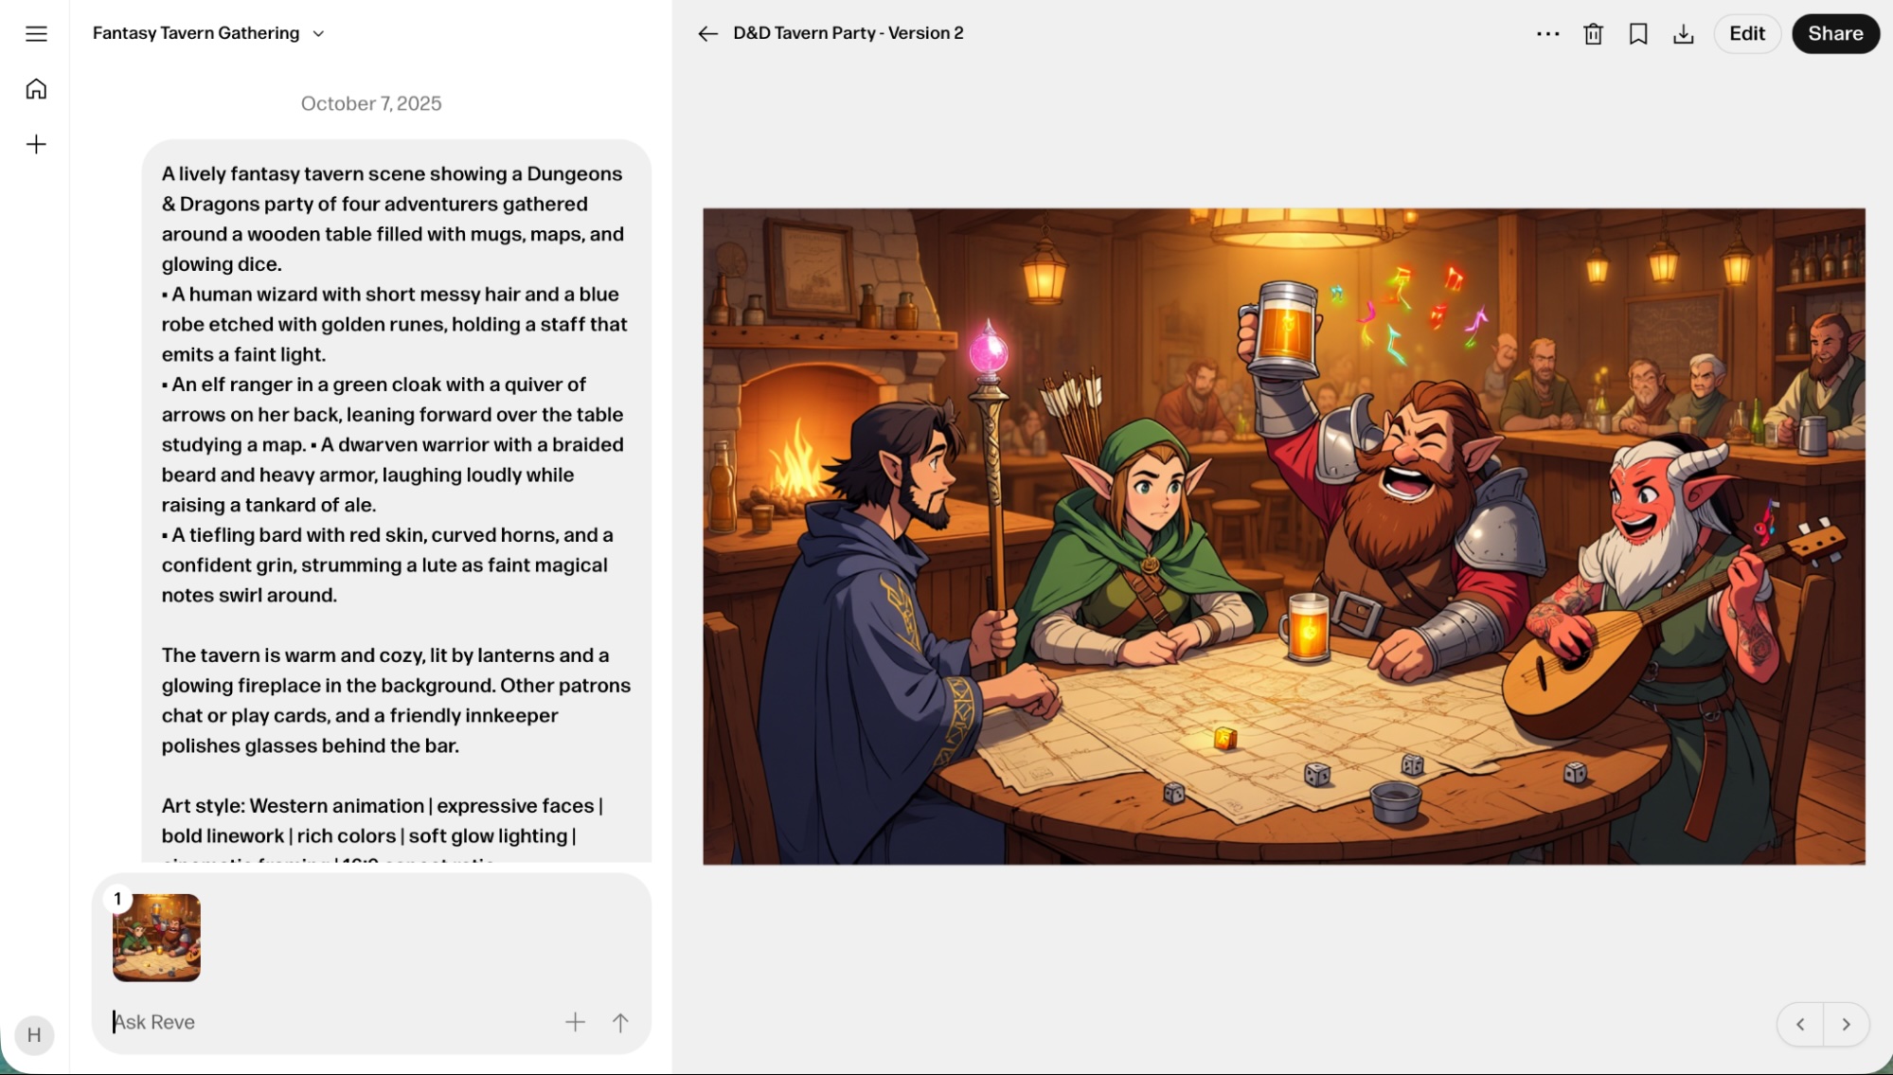Expand the Fantasy Tavern Gathering dropdown
The height and width of the screenshot is (1075, 1893).
(318, 34)
